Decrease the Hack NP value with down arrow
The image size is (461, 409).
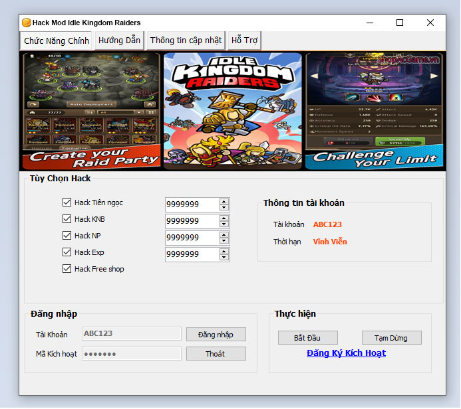point(224,241)
